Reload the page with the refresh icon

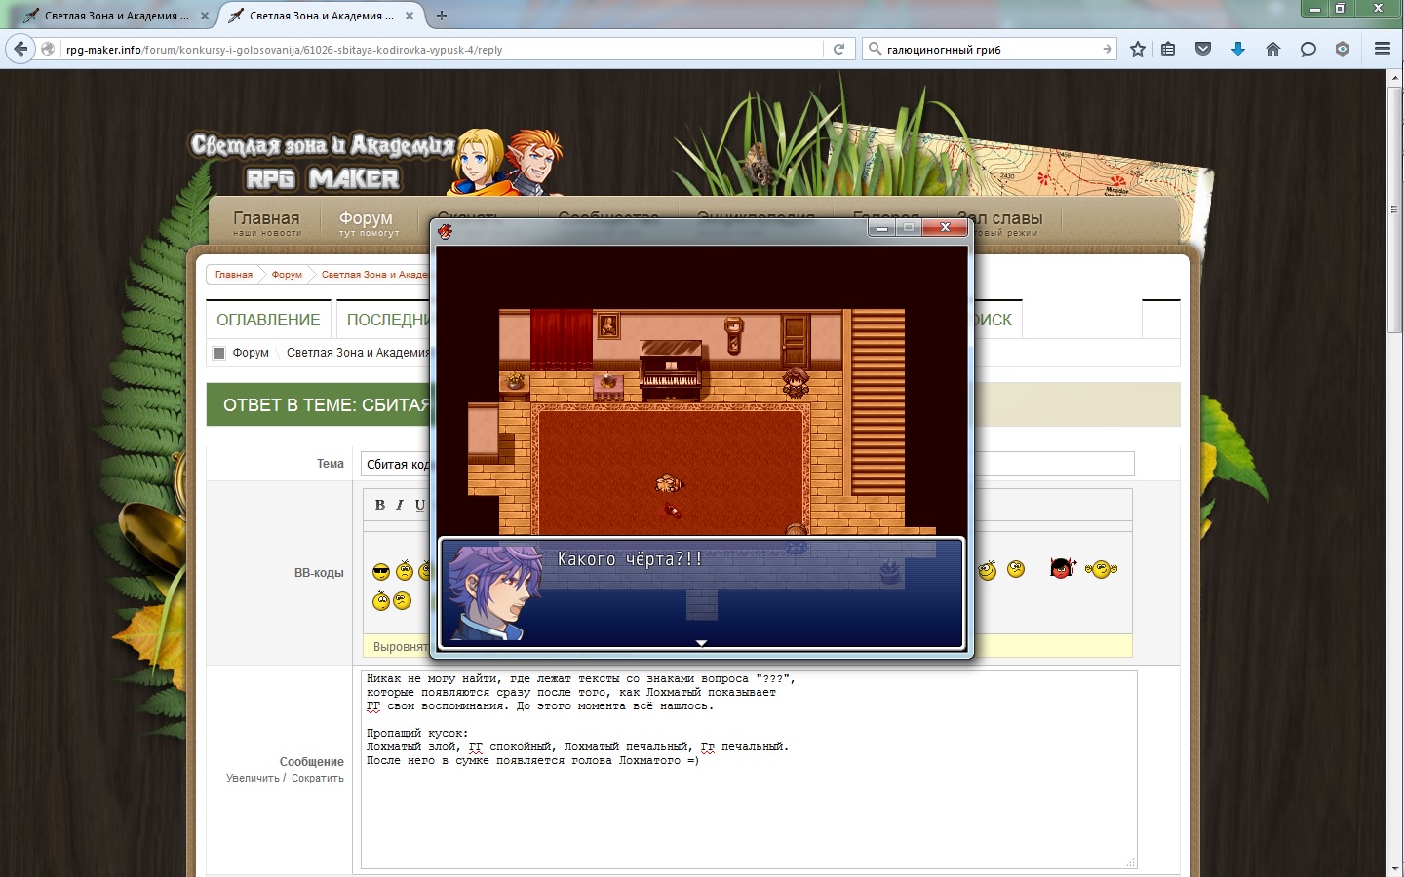pos(838,49)
